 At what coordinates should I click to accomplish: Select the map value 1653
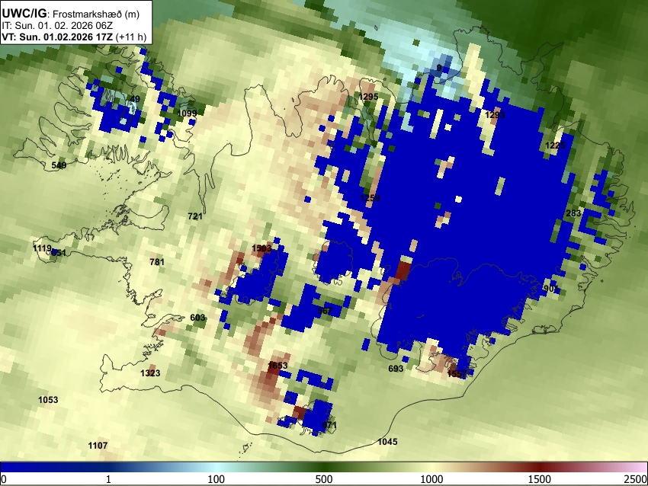click(x=277, y=366)
